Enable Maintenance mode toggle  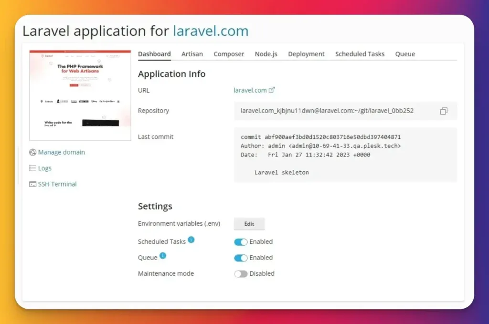tap(241, 274)
